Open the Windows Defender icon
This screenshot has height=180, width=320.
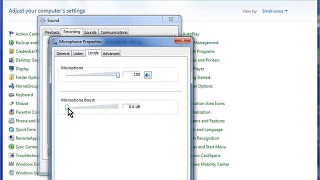[11, 164]
